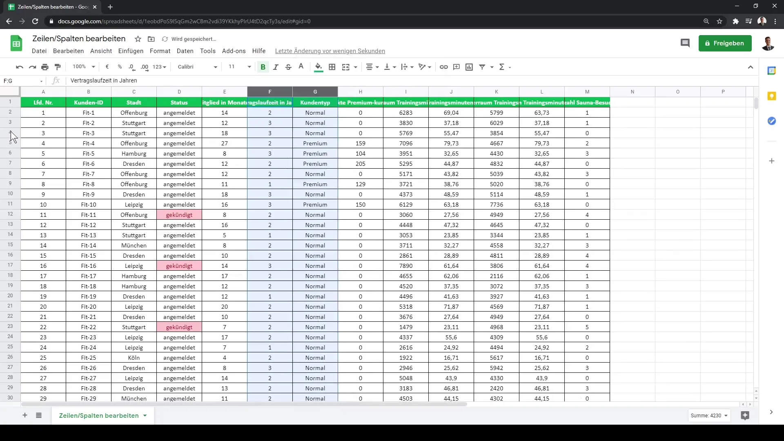Select the paint format tool
The height and width of the screenshot is (441, 784).
[58, 67]
